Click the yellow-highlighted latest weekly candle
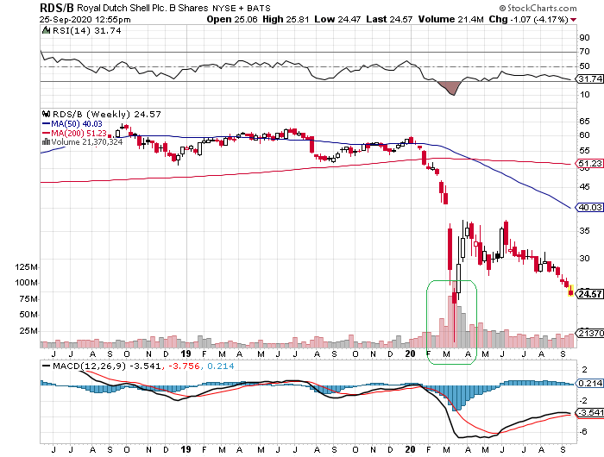Image resolution: width=604 pixels, height=457 pixels. [571, 291]
